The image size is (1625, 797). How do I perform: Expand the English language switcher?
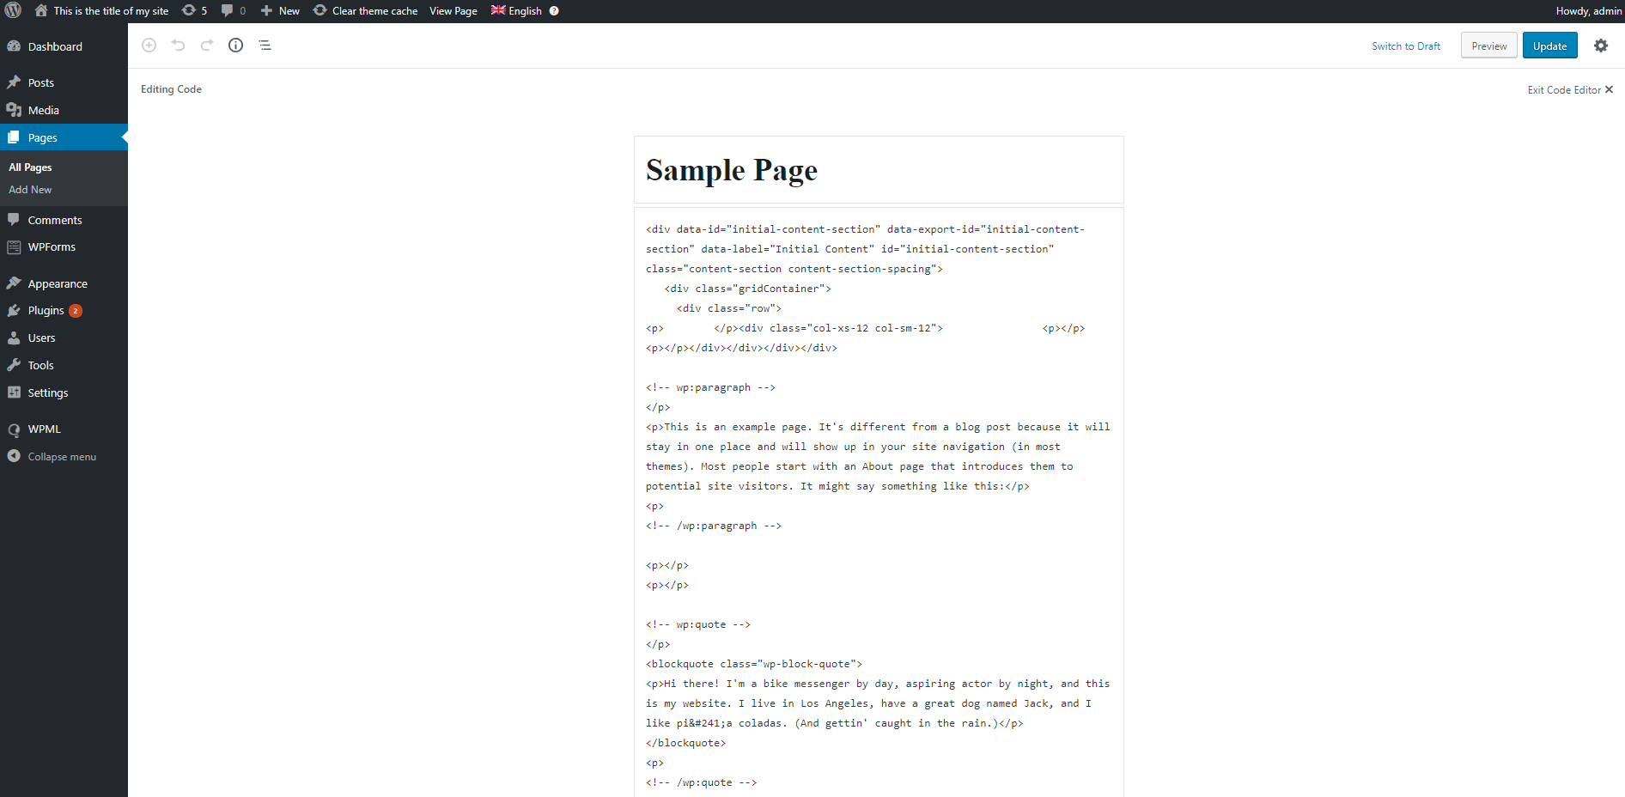[x=517, y=11]
